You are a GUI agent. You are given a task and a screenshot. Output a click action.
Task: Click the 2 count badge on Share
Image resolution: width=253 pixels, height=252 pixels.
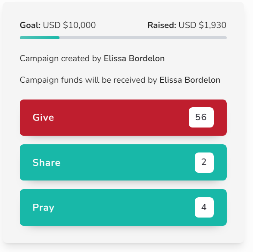coord(204,162)
